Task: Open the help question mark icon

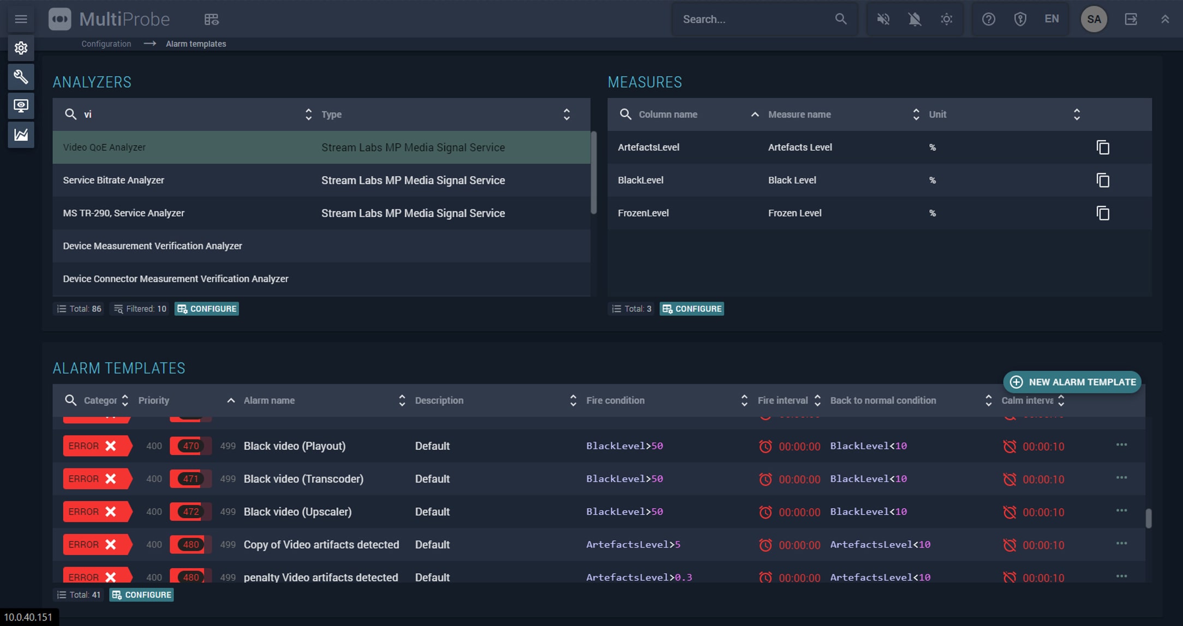Action: click(x=988, y=19)
